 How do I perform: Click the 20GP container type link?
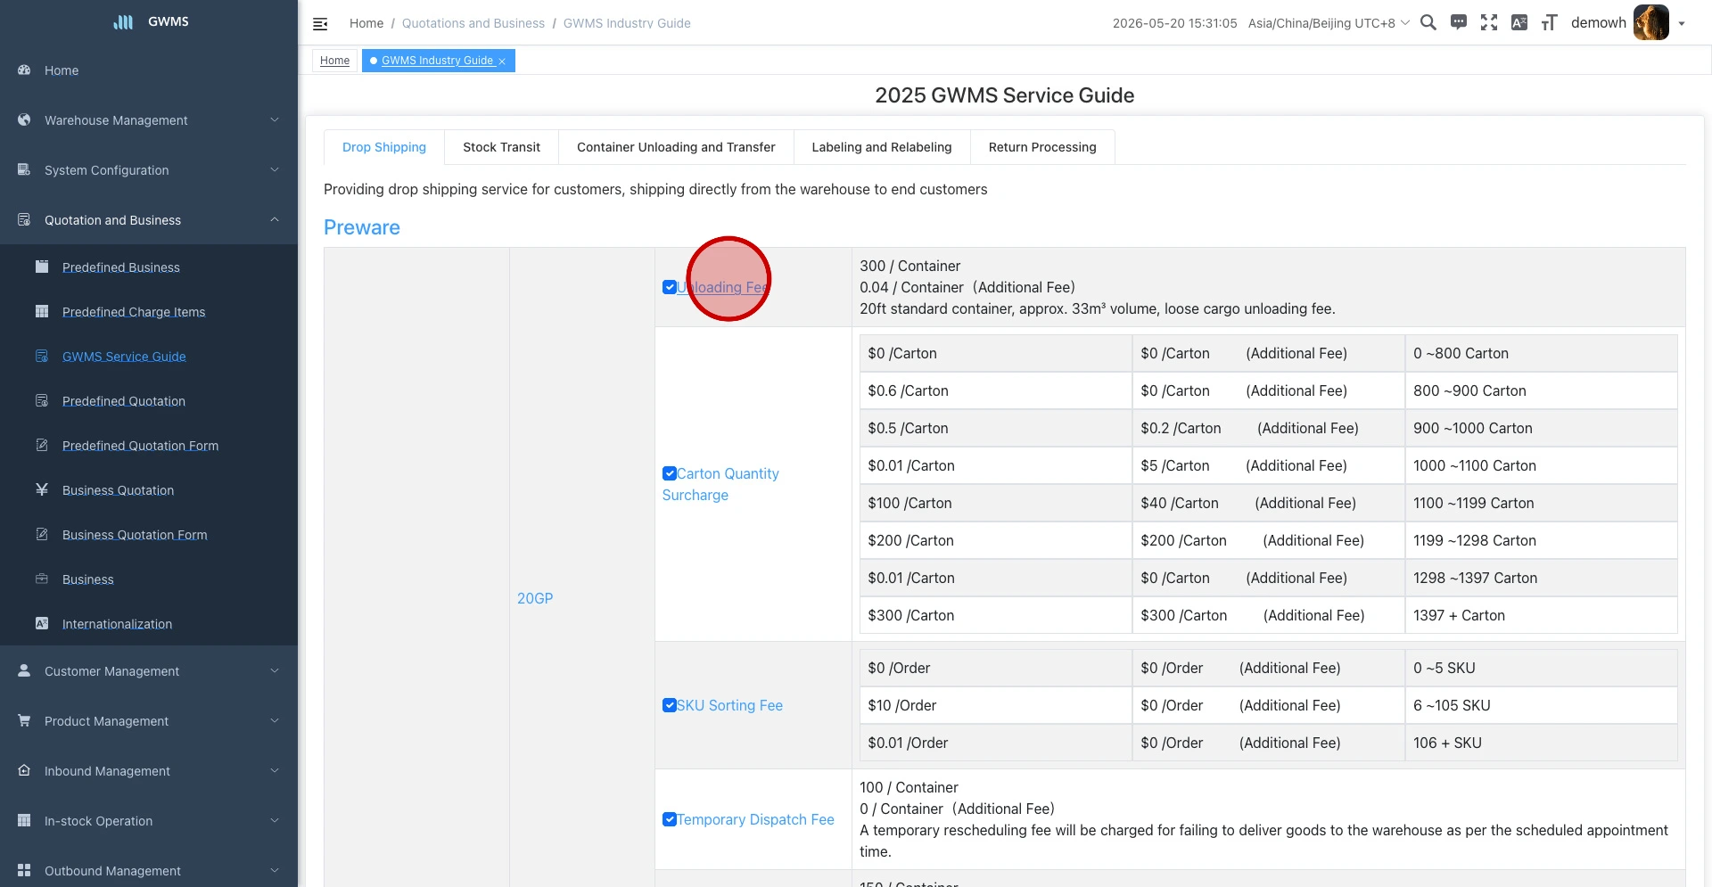click(x=535, y=598)
